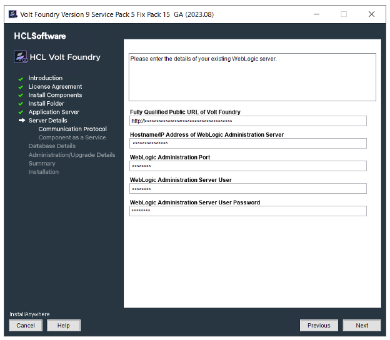
Task: Focus the WebLogic Administration Server User field
Action: (x=248, y=189)
